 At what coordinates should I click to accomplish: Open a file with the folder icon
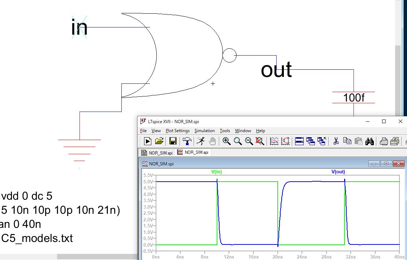159,141
